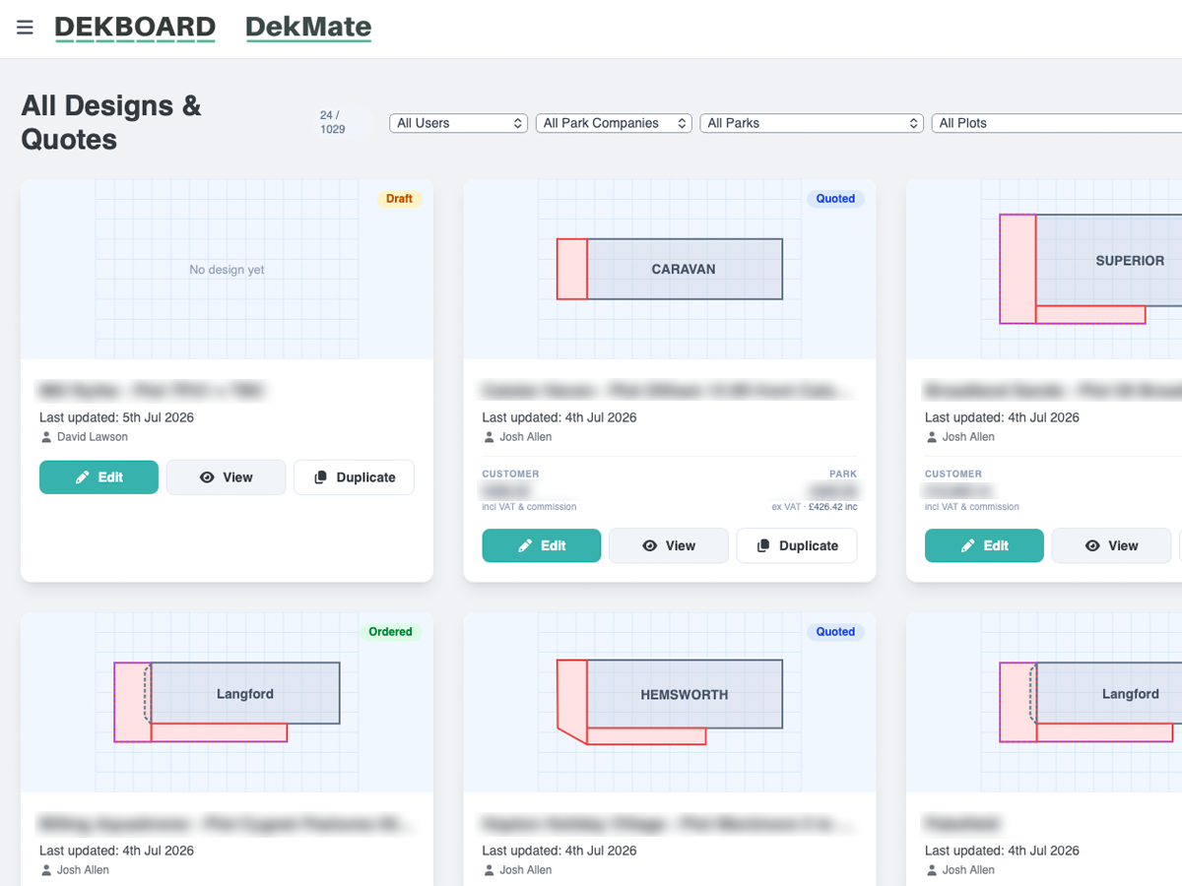1182x886 pixels.
Task: Click the PARK label on CARAVAN card
Action: click(843, 474)
